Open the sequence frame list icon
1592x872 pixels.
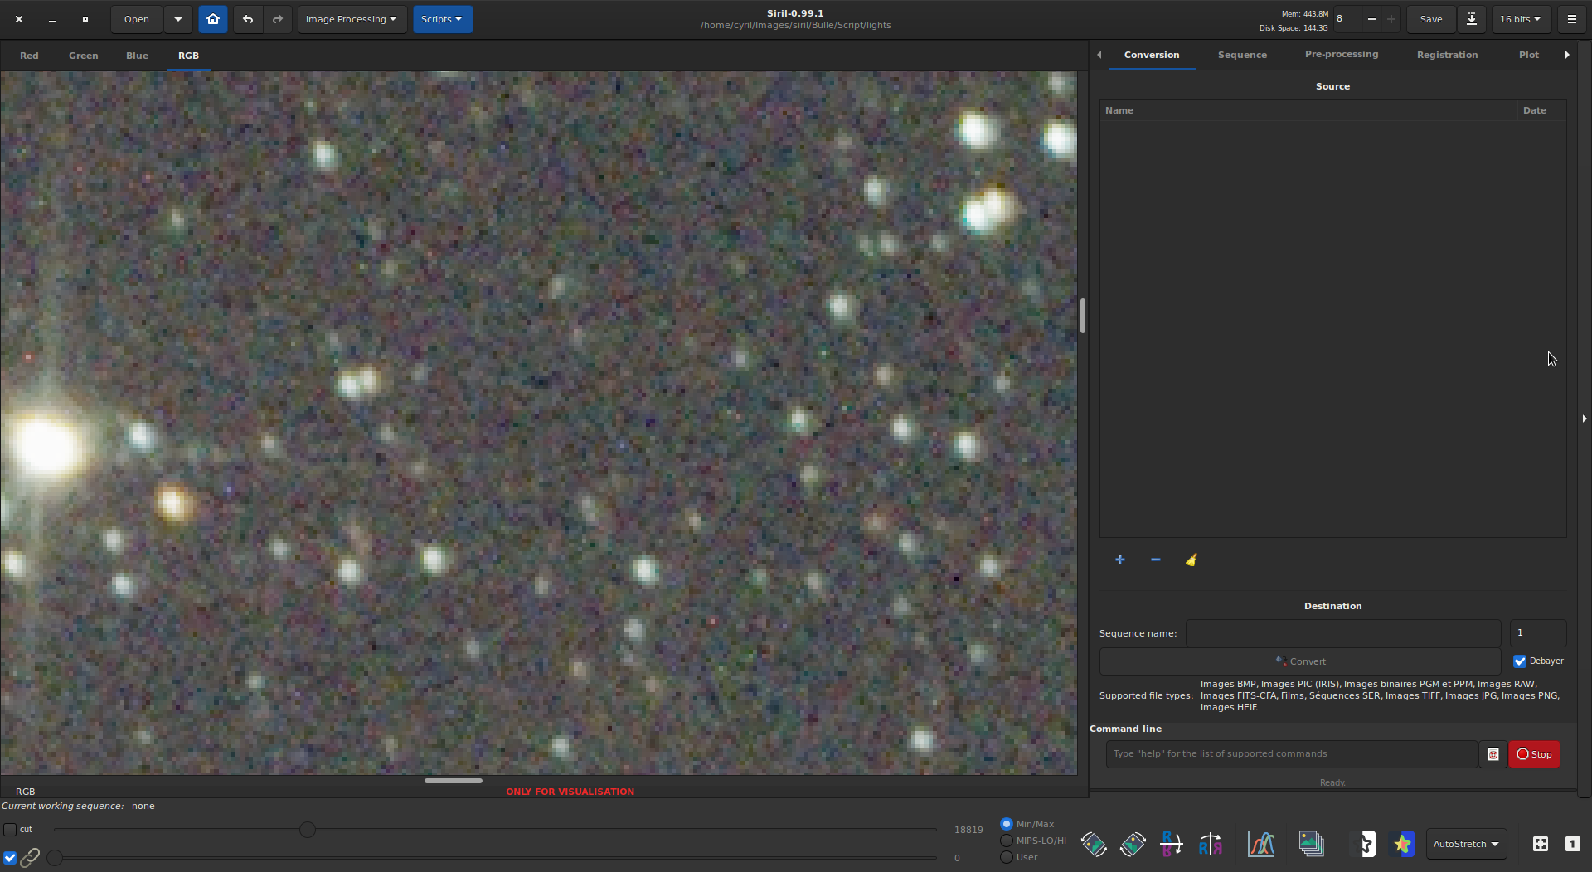(x=1311, y=844)
